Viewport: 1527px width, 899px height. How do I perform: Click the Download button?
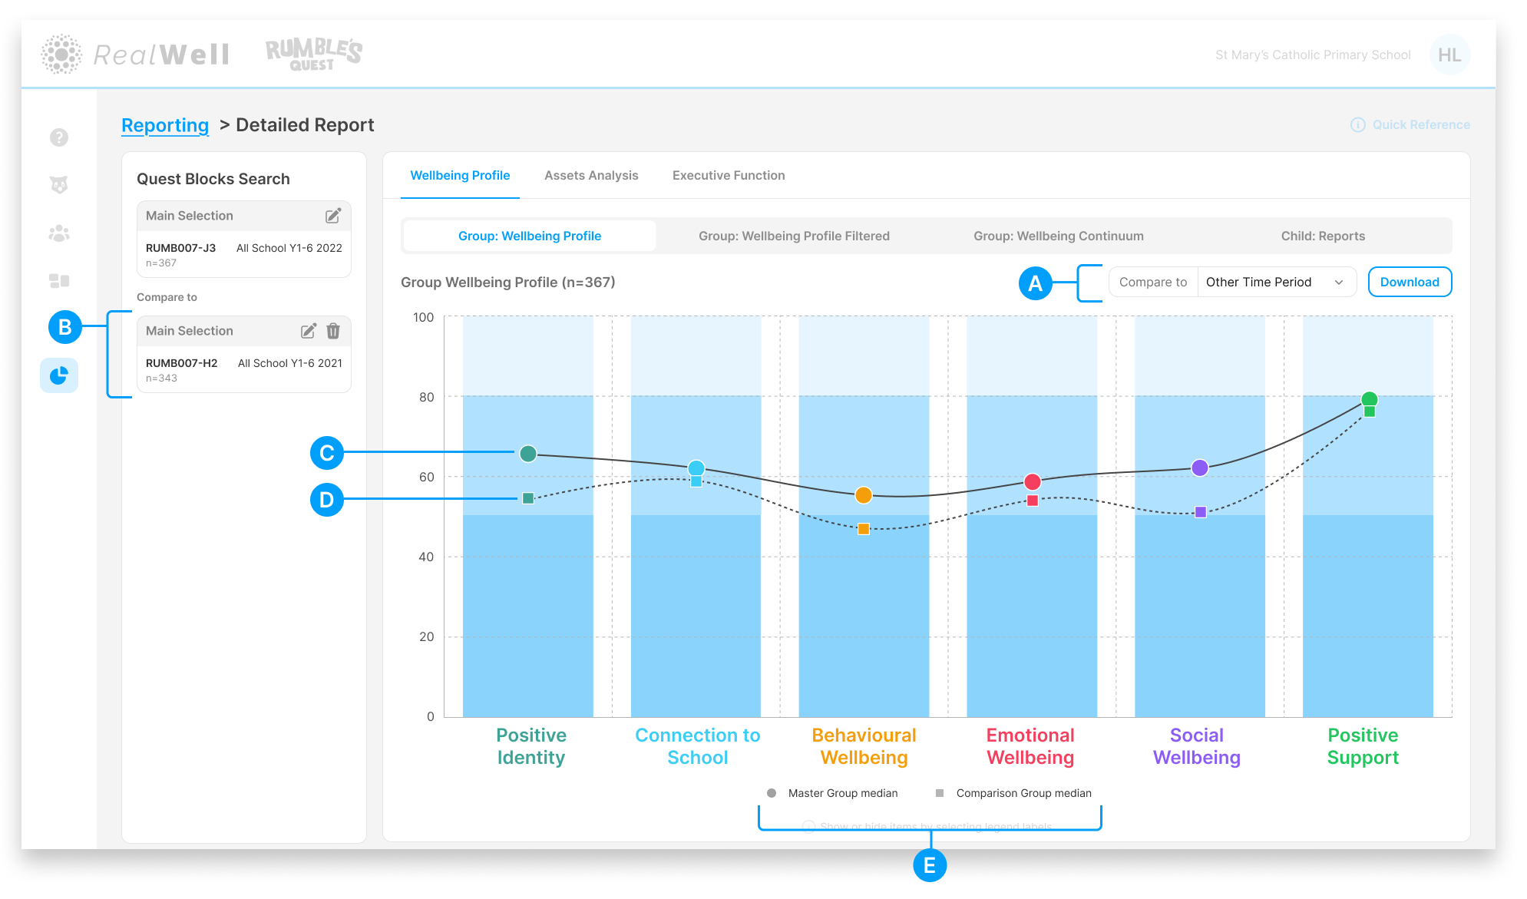click(1410, 282)
